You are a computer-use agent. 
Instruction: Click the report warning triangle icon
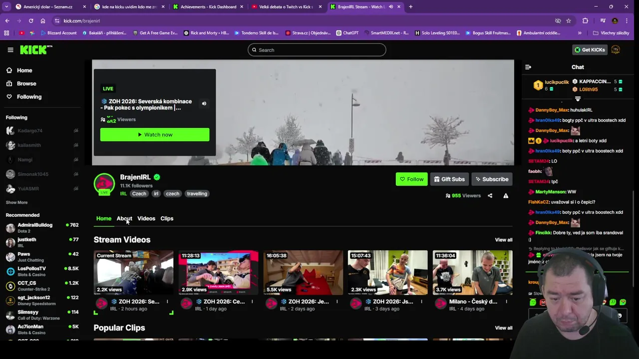click(506, 196)
